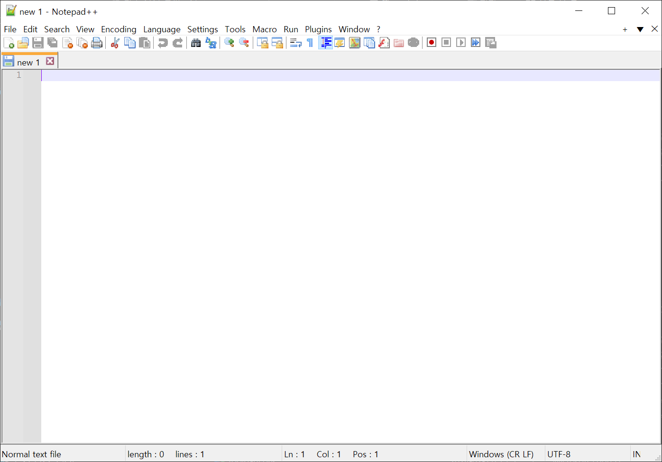Open the Macro menu
The height and width of the screenshot is (462, 662).
pyautogui.click(x=265, y=29)
